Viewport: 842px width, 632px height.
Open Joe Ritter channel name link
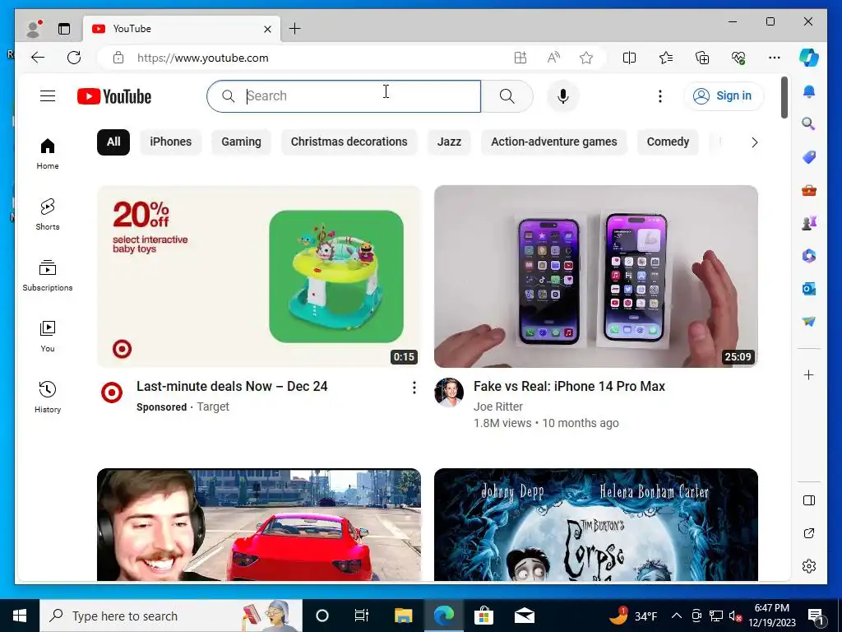(498, 407)
